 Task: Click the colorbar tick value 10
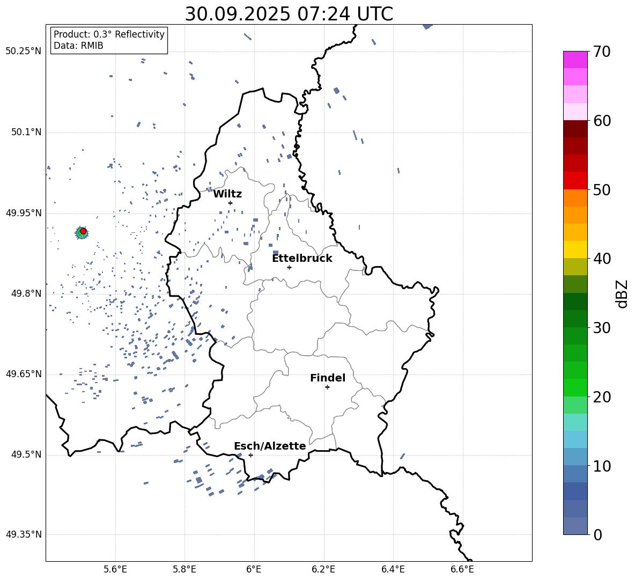pos(602,466)
